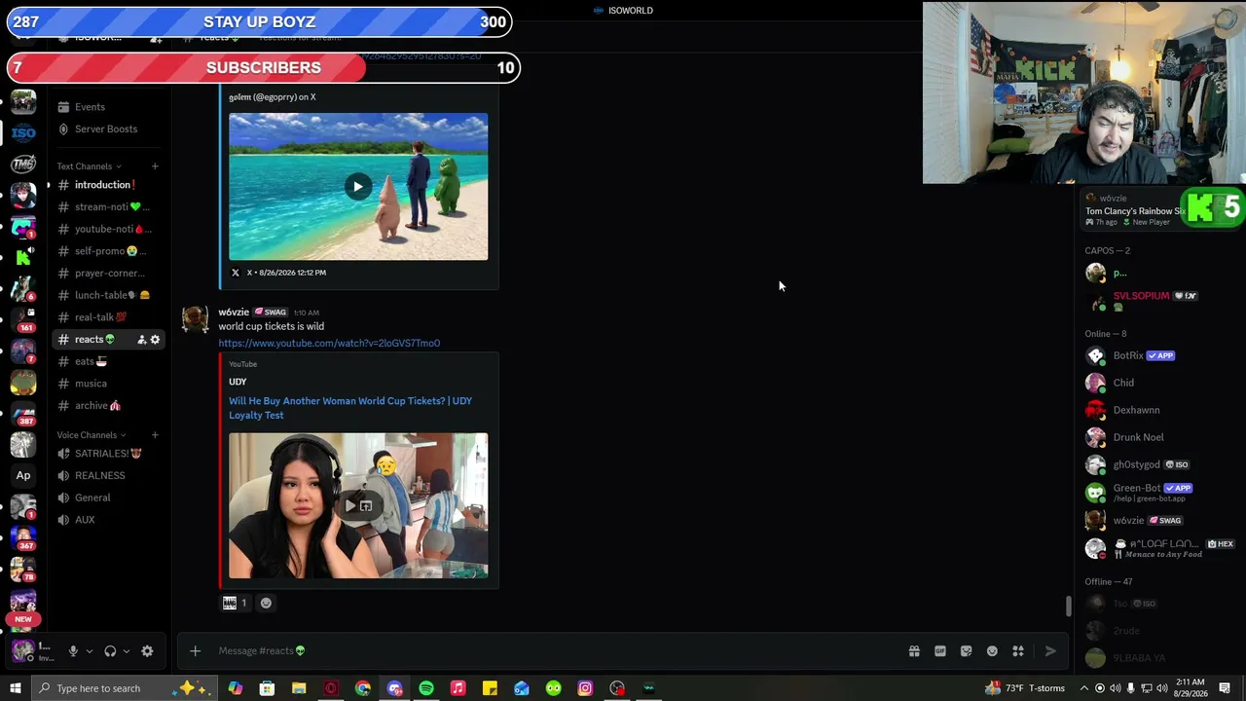Screen dimensions: 1246x701
Task: Open the gift icon in message bar
Action: tap(914, 651)
